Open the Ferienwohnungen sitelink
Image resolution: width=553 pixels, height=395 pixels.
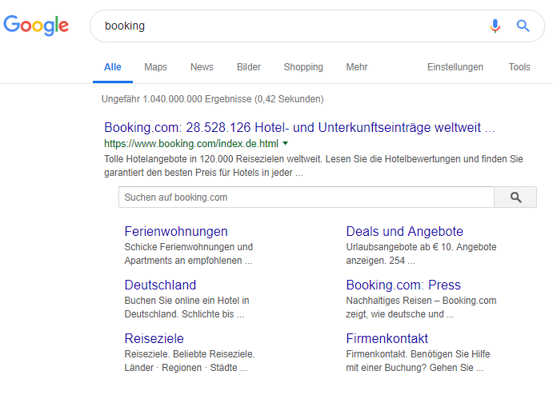pyautogui.click(x=176, y=232)
